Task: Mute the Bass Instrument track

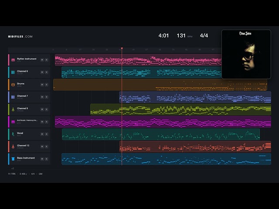Action: pos(42,159)
